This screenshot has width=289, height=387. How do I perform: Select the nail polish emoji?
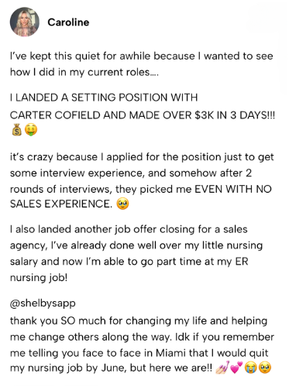[222, 368]
